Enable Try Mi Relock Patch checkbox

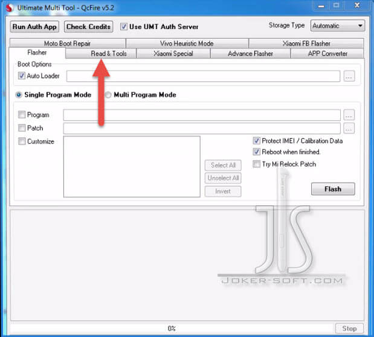point(256,164)
